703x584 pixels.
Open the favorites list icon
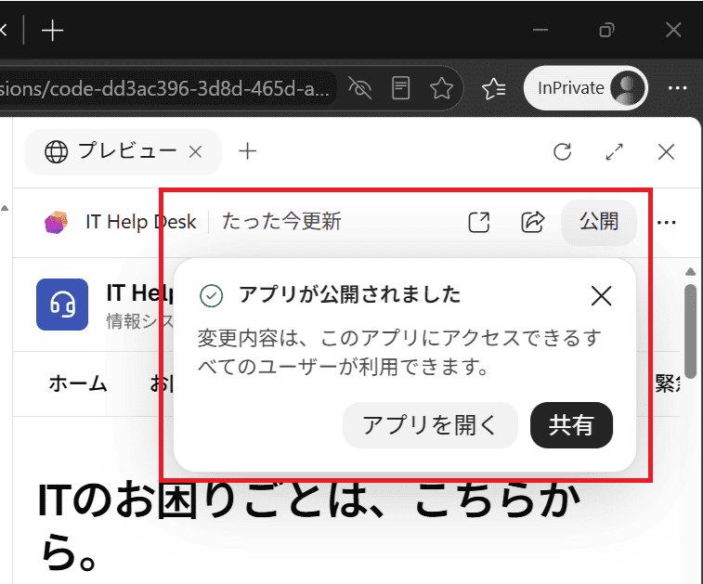pos(494,88)
